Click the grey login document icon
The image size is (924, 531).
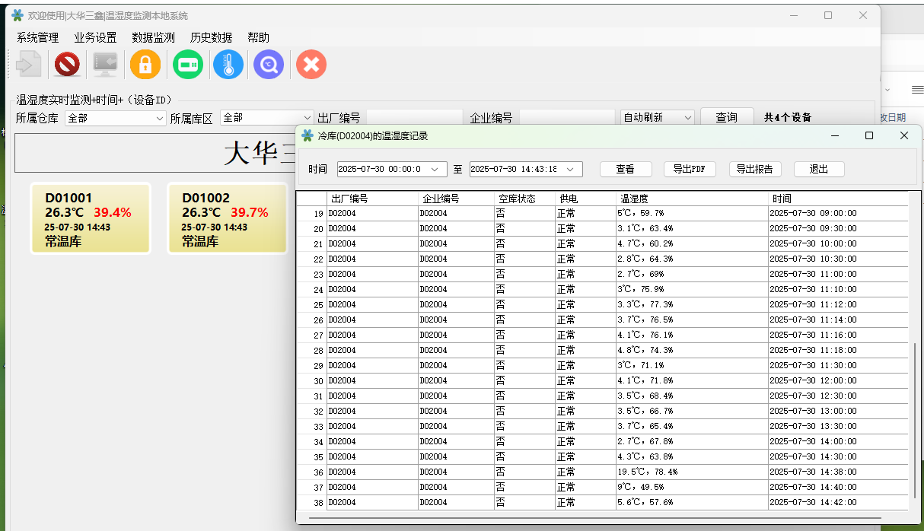(x=28, y=65)
